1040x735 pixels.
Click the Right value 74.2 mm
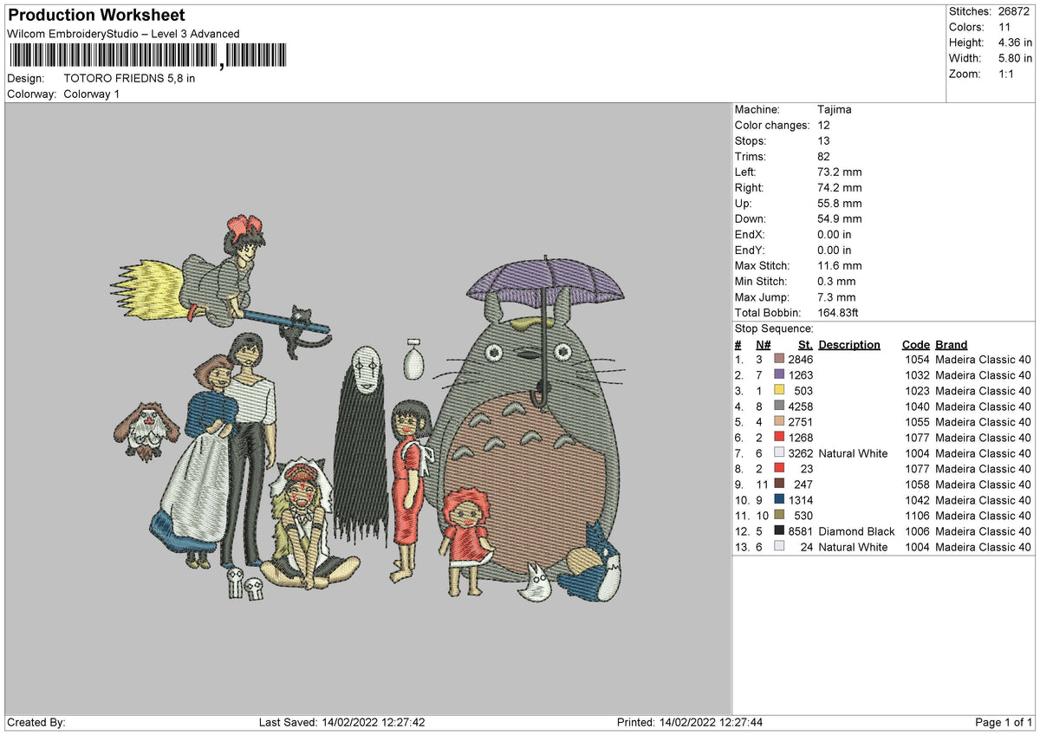pos(840,188)
